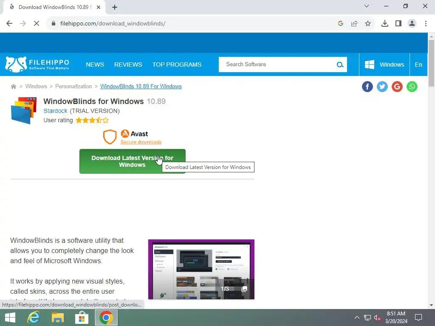Click the address bar URL

point(113,24)
